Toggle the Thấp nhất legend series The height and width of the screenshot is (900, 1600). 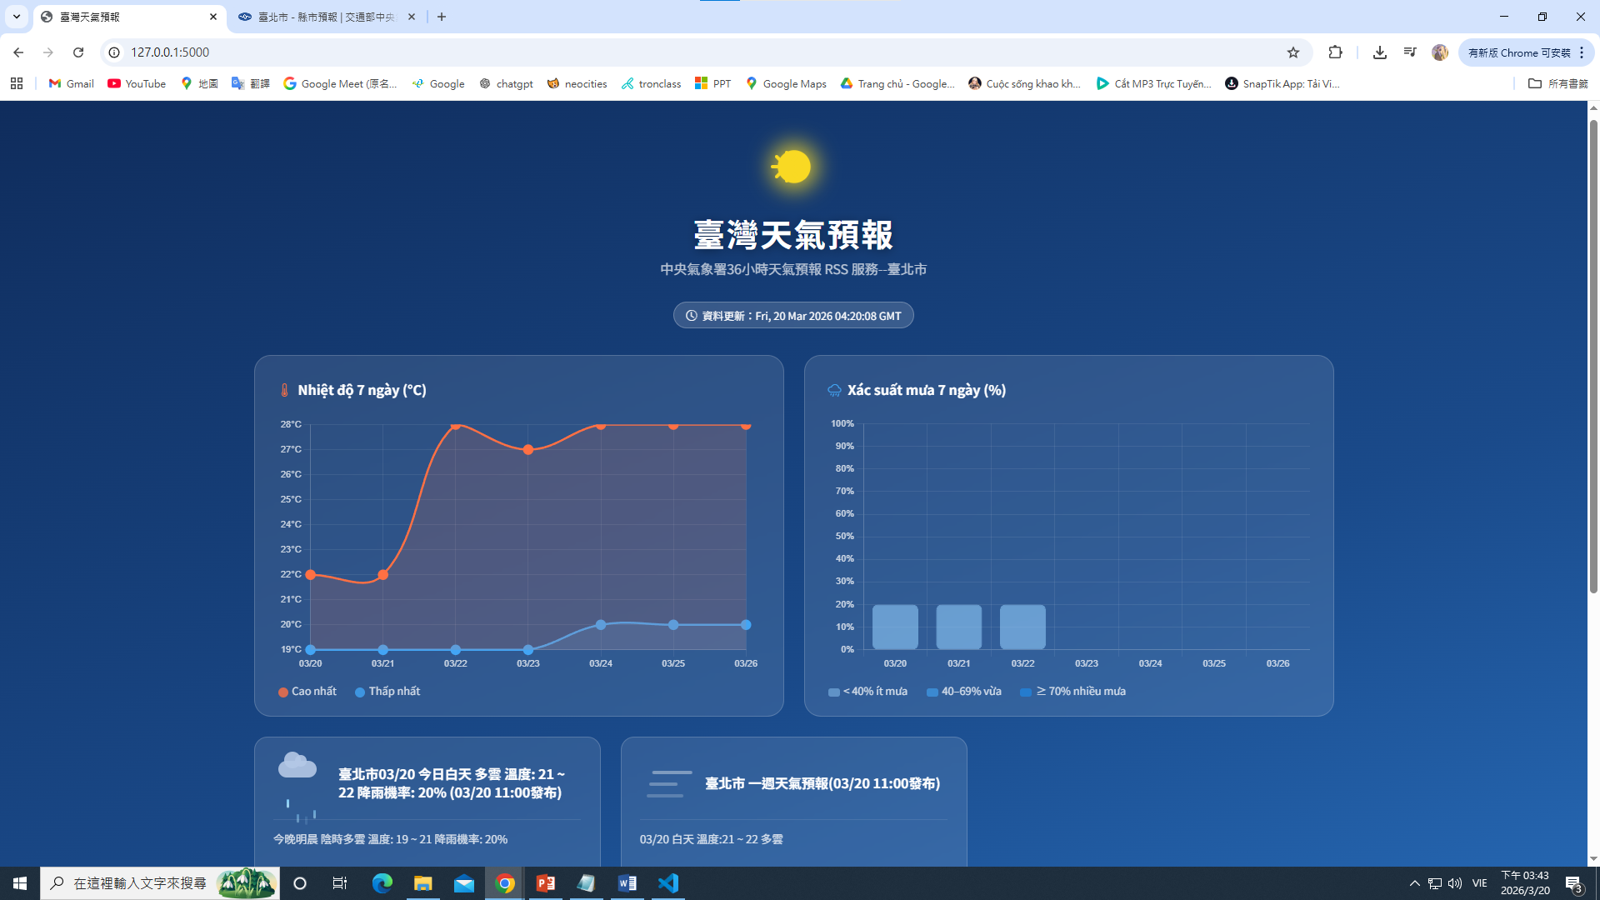point(387,692)
